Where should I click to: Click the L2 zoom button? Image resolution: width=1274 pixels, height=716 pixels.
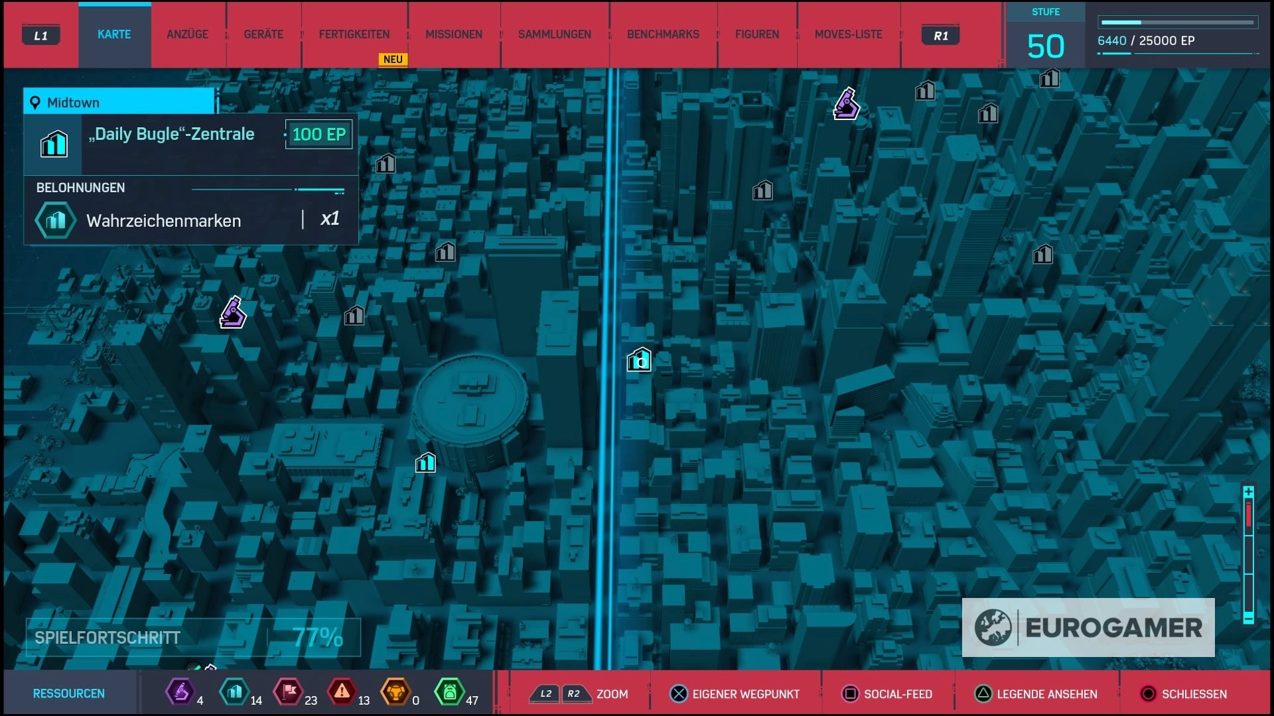point(545,694)
